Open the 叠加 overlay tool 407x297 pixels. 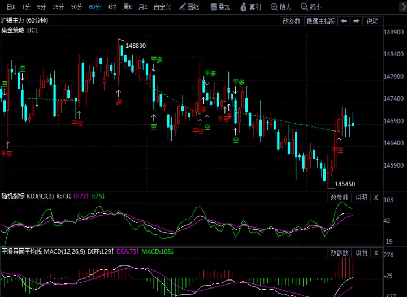[x=220, y=7]
